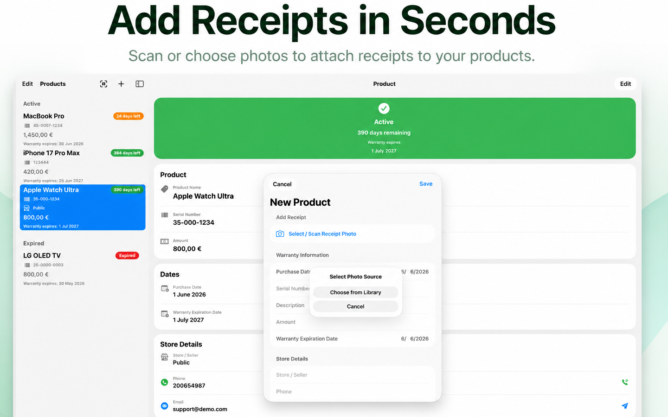The height and width of the screenshot is (417, 668).
Task: Click iPhone 17 Pro Max barcode icon
Action: click(27, 163)
